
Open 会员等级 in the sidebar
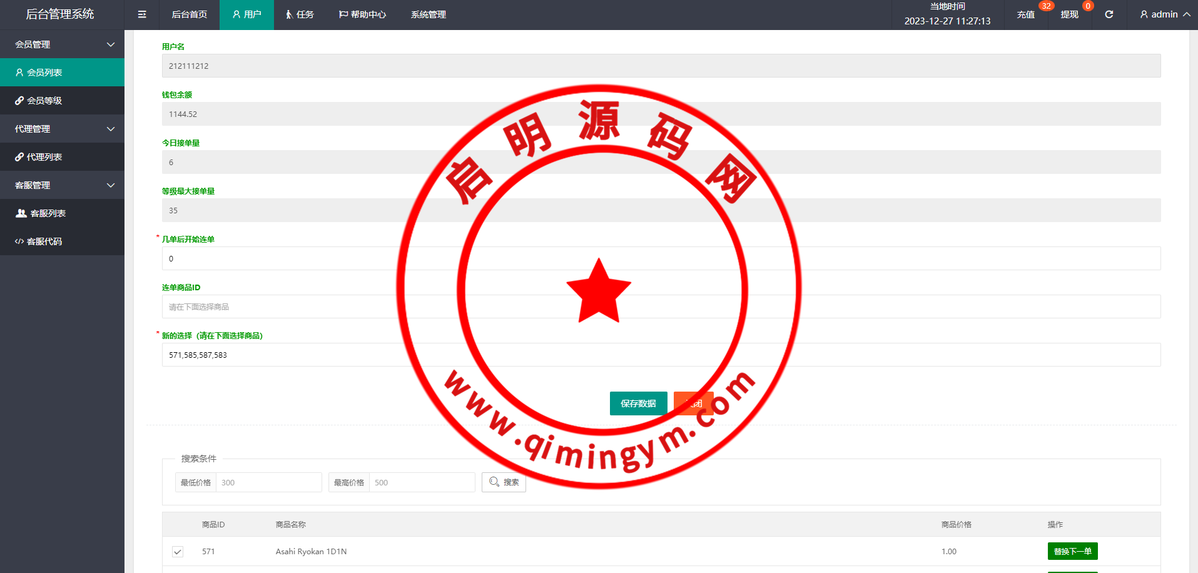pos(44,101)
